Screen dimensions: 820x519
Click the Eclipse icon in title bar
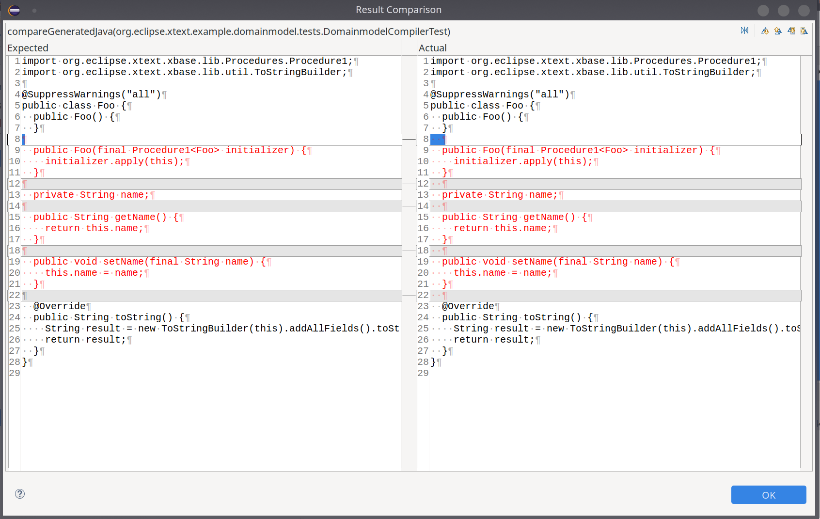[x=14, y=10]
